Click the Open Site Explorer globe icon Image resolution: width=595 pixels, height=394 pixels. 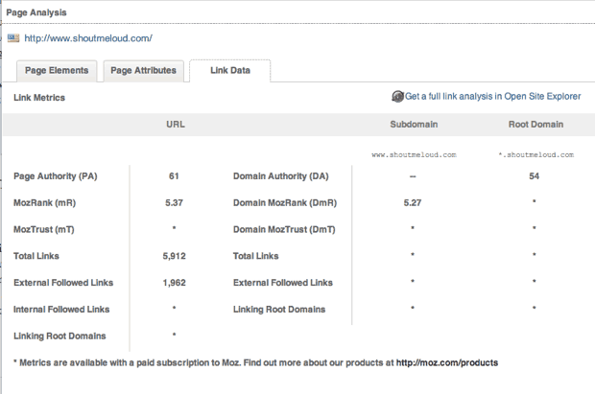397,97
